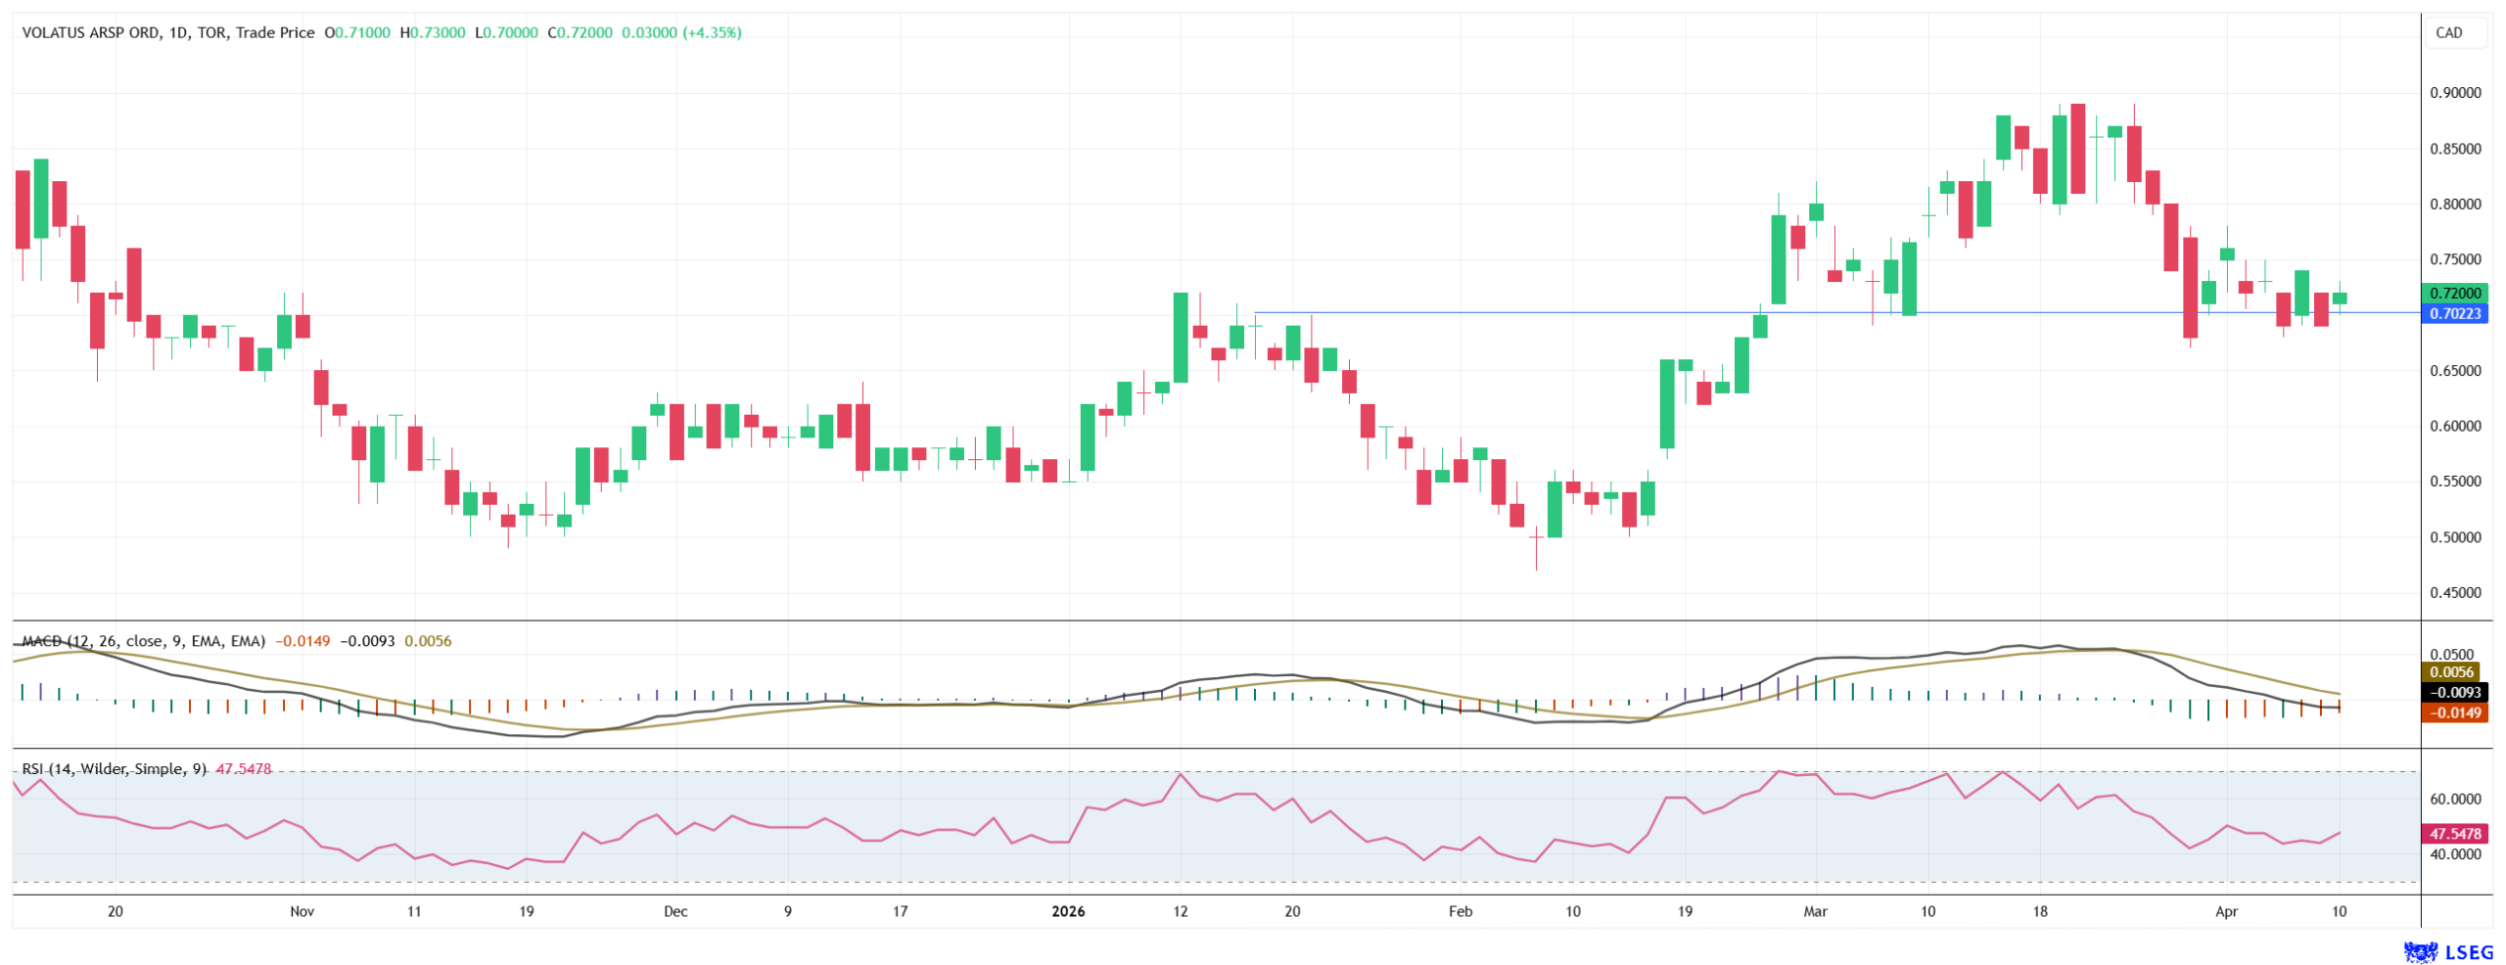Click the black -0.0093 MACD value tag
2506x965 pixels.
click(2454, 692)
